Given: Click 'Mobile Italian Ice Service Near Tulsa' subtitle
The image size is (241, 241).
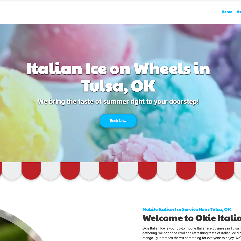Looking at the screenshot, I should click(x=187, y=209).
